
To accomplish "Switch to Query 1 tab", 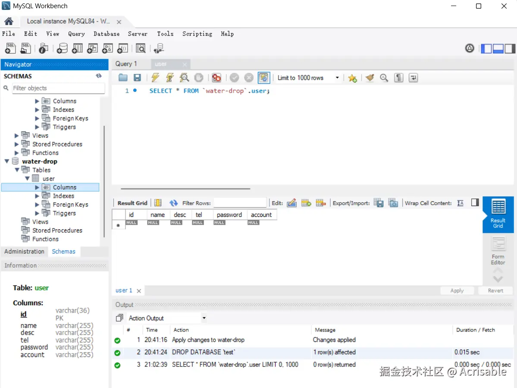I will click(126, 64).
